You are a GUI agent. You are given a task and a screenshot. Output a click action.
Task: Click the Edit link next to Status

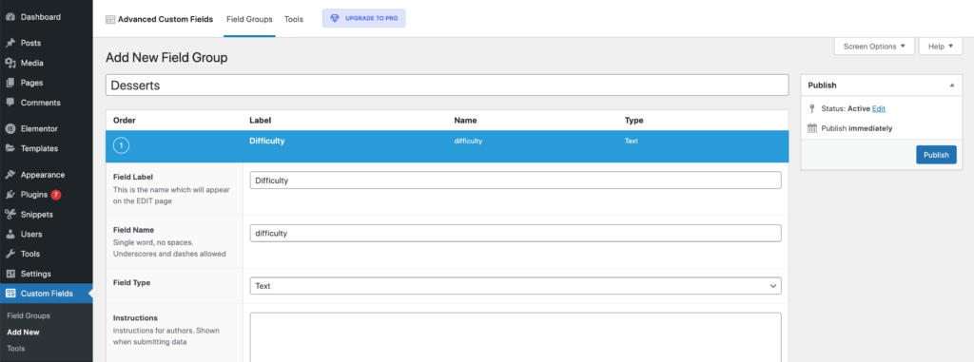(878, 108)
